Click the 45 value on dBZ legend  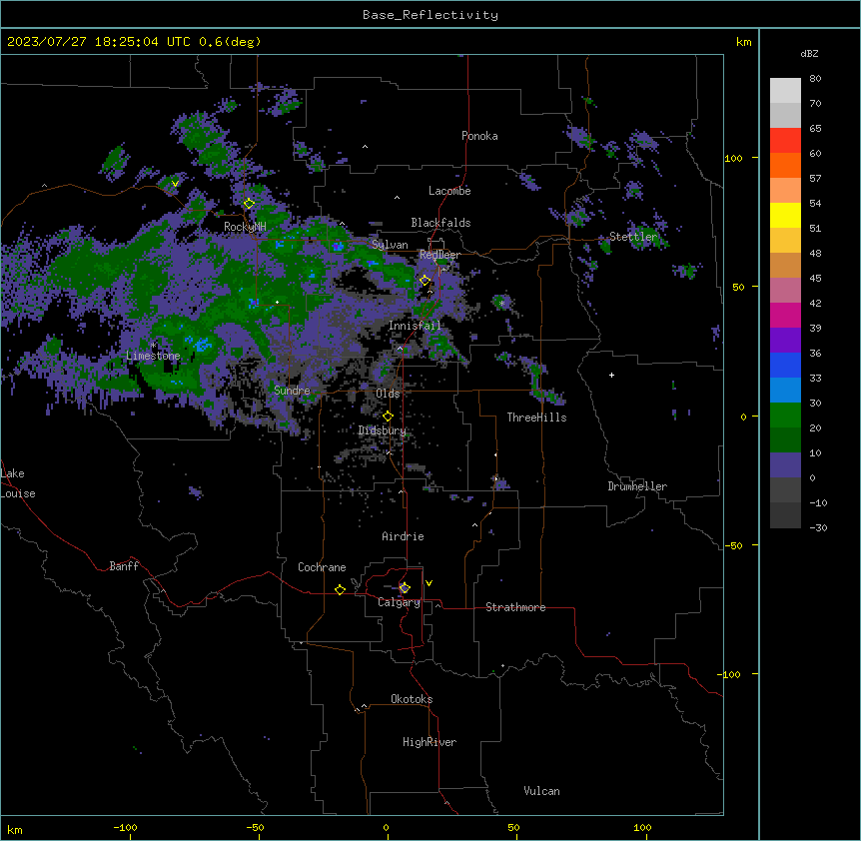815,279
